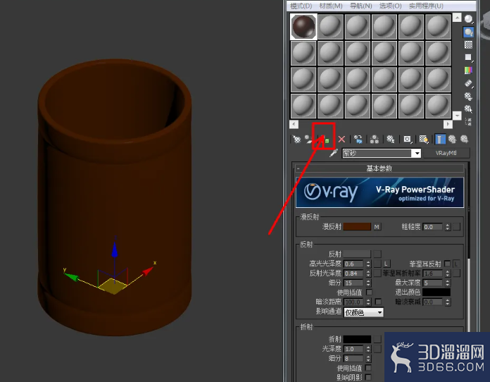This screenshot has height=382, width=490.
Task: Click the sample slots scroll-down arrow
Action: (x=457, y=116)
